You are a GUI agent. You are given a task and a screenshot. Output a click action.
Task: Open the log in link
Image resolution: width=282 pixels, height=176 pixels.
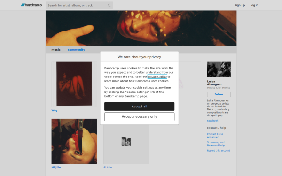(254, 5)
